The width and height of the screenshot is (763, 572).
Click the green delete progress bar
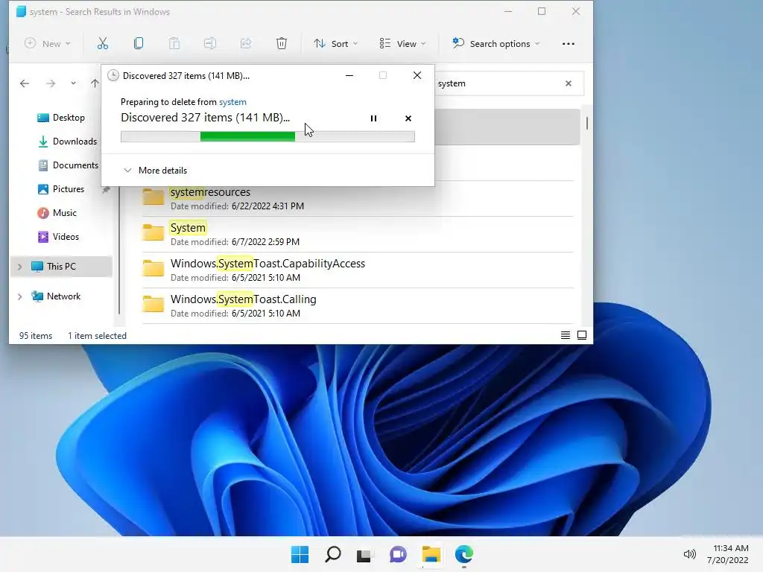[267, 137]
